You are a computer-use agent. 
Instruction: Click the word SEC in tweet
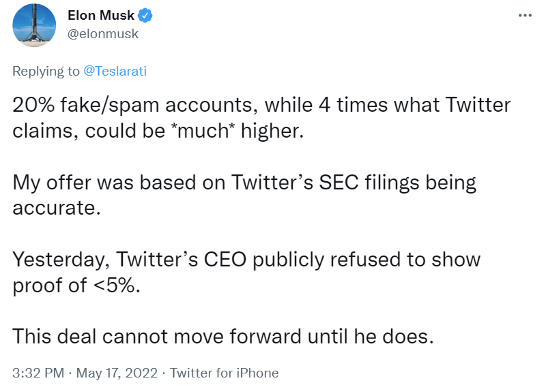339,182
